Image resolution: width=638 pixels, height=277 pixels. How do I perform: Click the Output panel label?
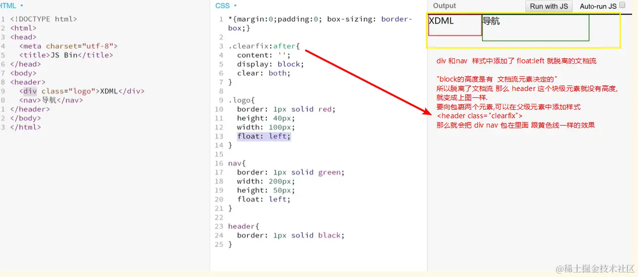444,6
